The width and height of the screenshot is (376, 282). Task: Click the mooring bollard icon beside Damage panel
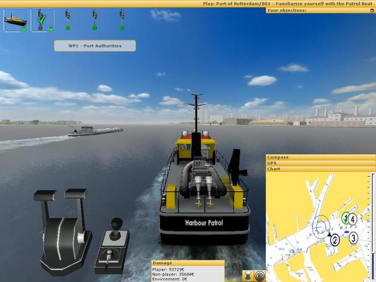[x=249, y=276]
